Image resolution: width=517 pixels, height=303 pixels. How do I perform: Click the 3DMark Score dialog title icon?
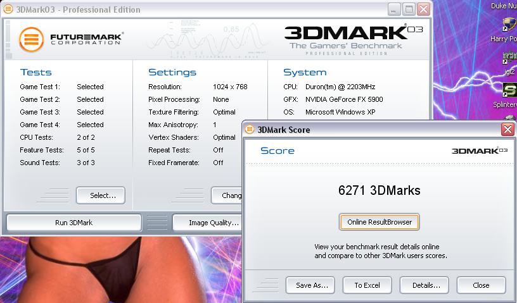click(250, 130)
